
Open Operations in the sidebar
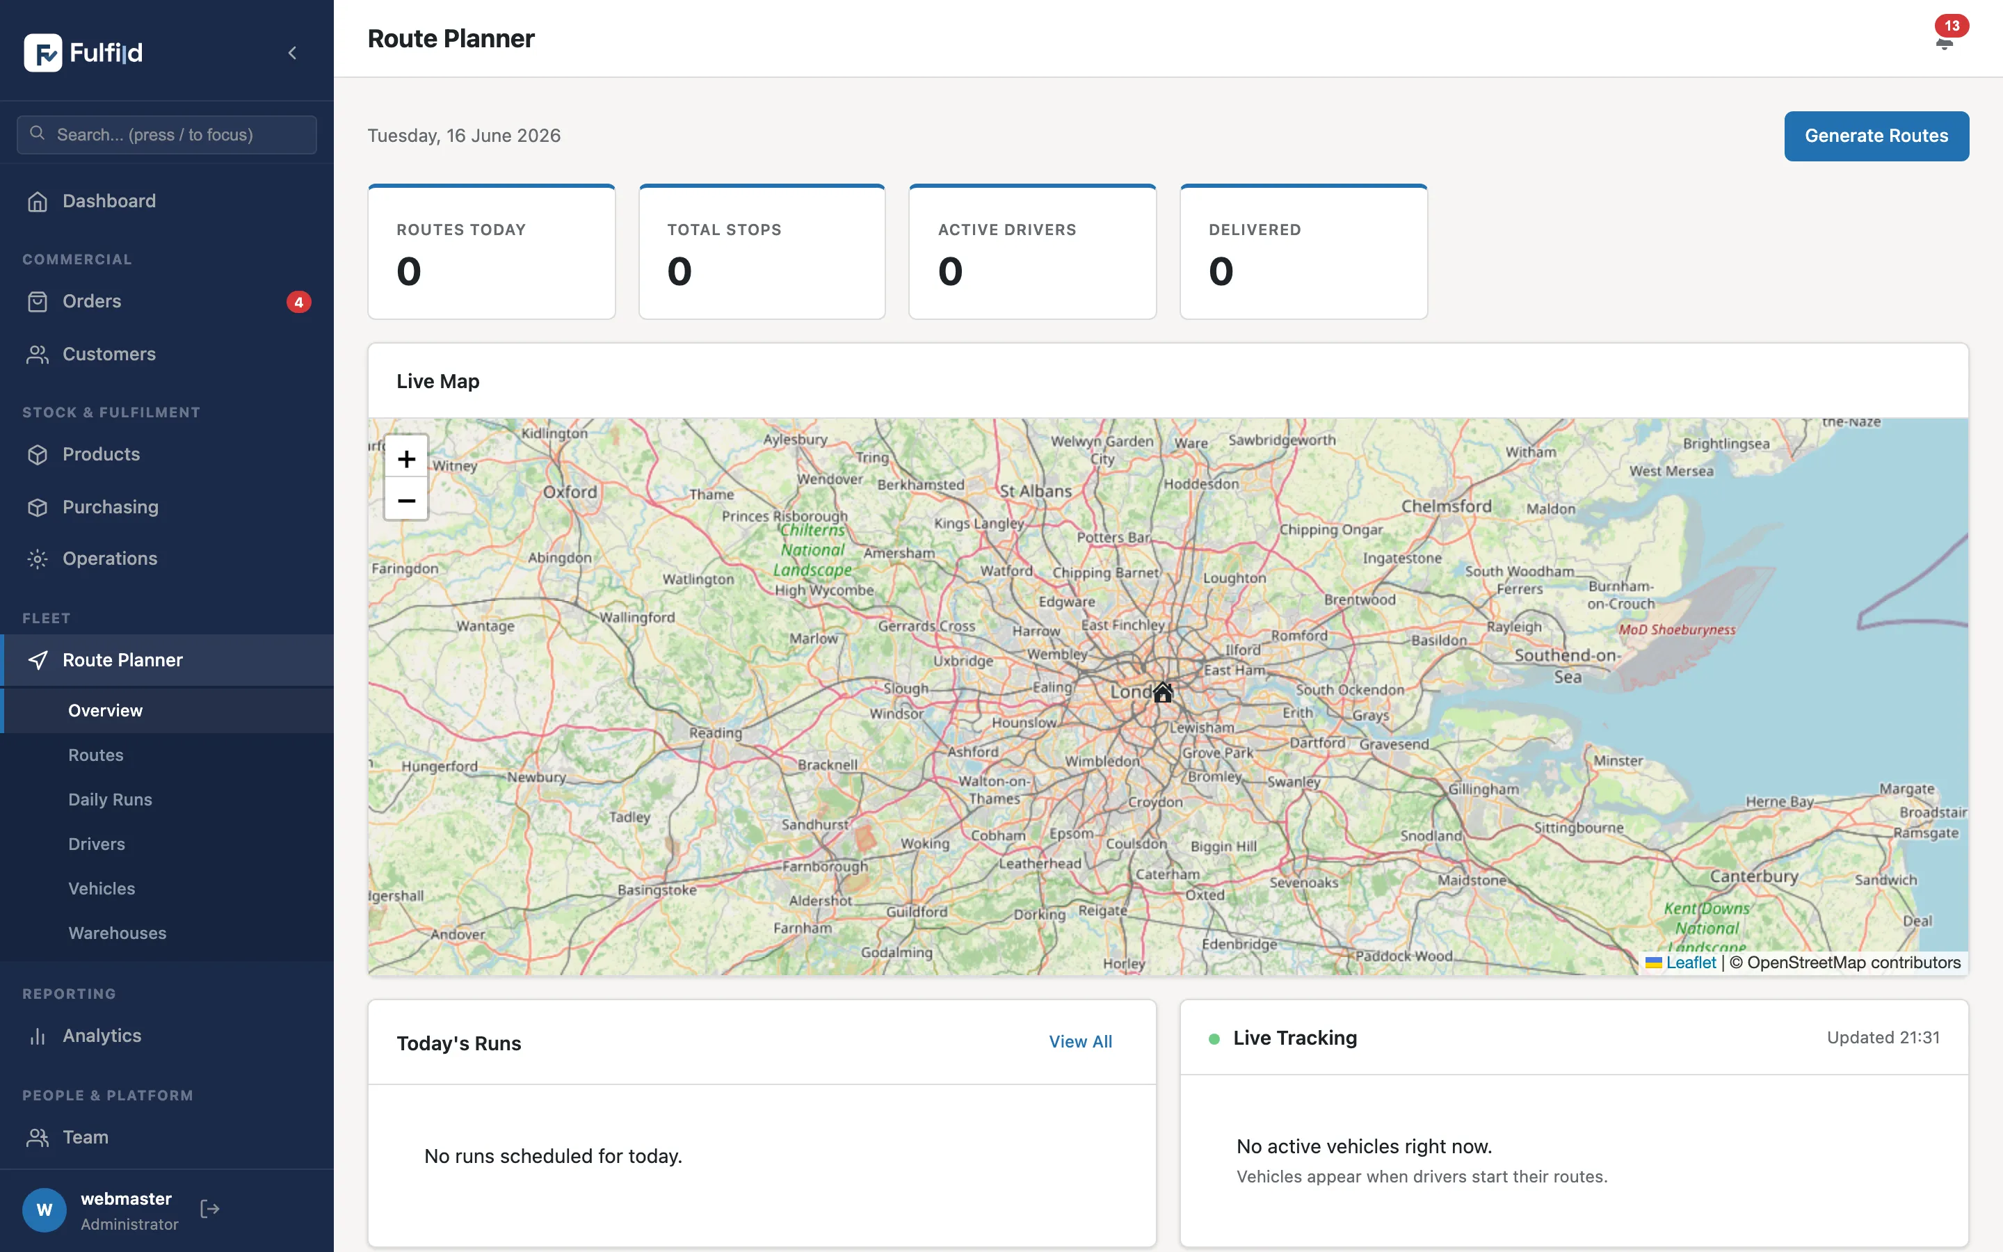point(166,559)
